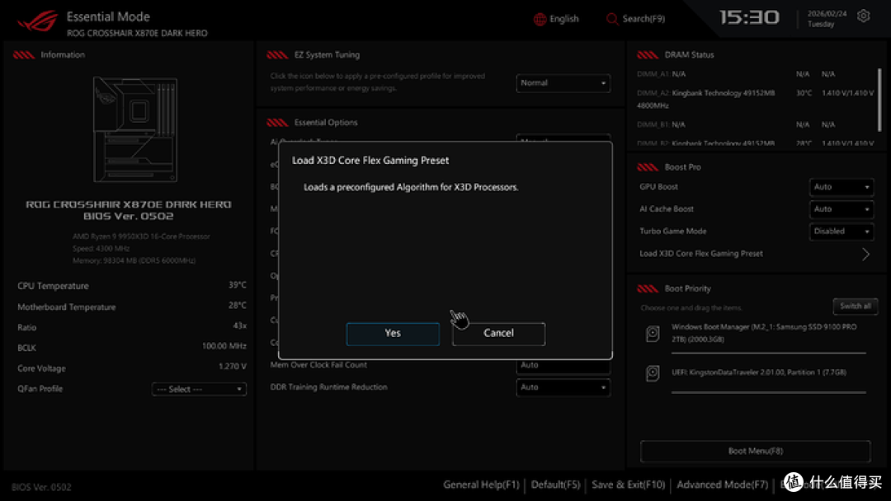
Task: Click AMD Ryzen 9 9950X3D processor text
Action: tap(141, 236)
